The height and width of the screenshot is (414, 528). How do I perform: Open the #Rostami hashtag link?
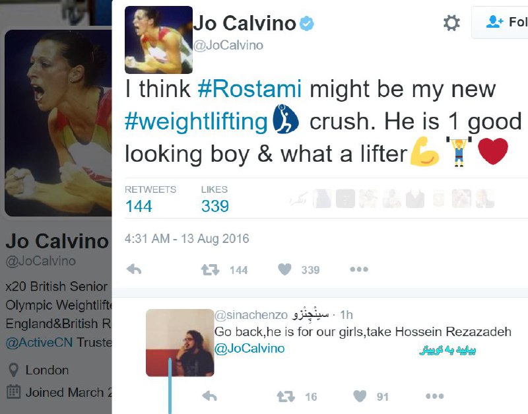[x=249, y=89]
